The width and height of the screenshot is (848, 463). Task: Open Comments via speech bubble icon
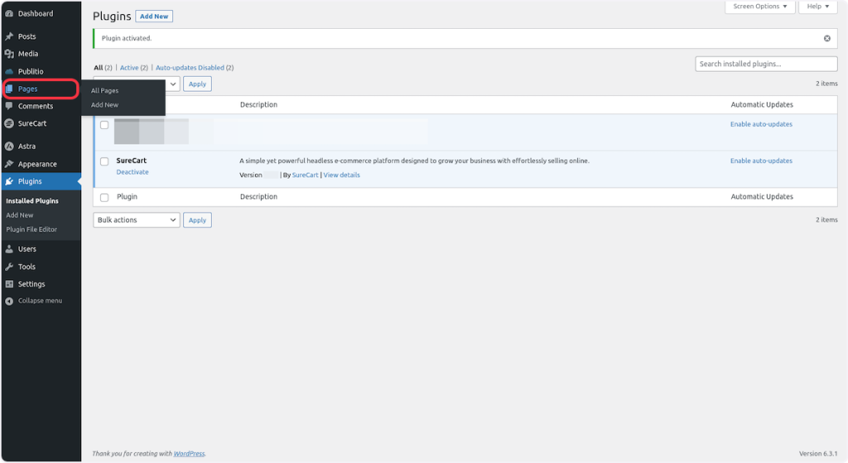click(x=9, y=106)
